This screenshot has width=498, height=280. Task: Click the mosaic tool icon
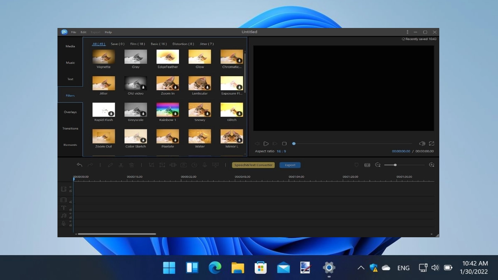coord(173,165)
